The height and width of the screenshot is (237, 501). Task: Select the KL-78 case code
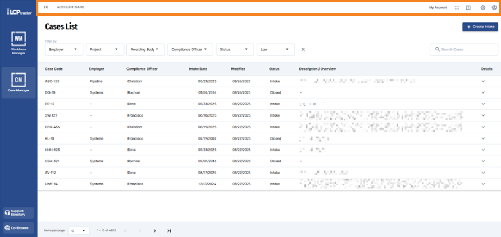(x=51, y=138)
